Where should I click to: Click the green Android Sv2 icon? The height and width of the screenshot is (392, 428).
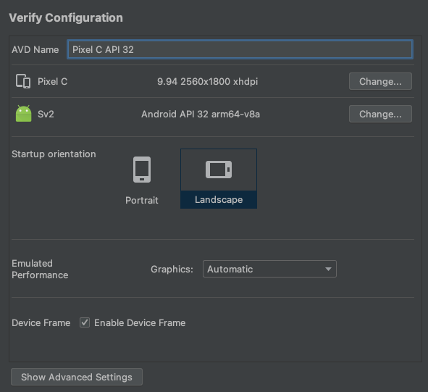tap(23, 114)
